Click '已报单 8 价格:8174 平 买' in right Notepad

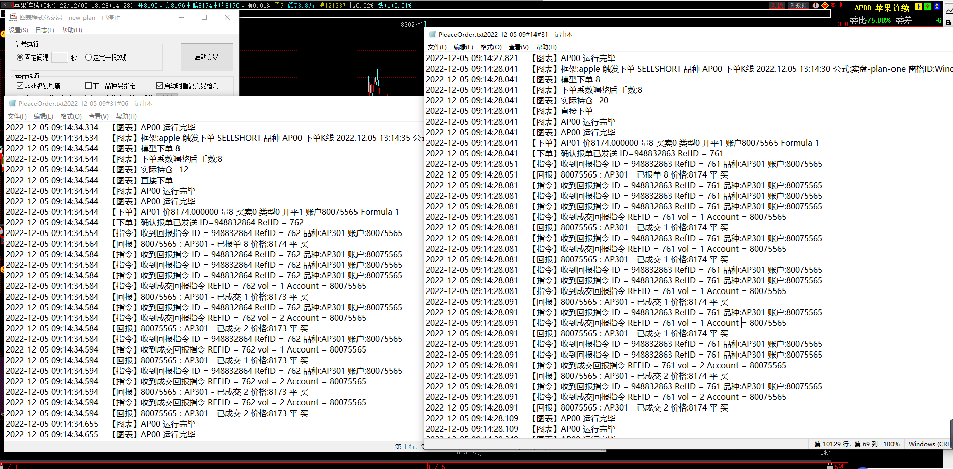[x=682, y=174]
